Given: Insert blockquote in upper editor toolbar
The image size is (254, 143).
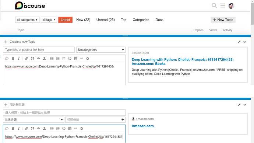Looking at the screenshot, I should [x=32, y=58].
